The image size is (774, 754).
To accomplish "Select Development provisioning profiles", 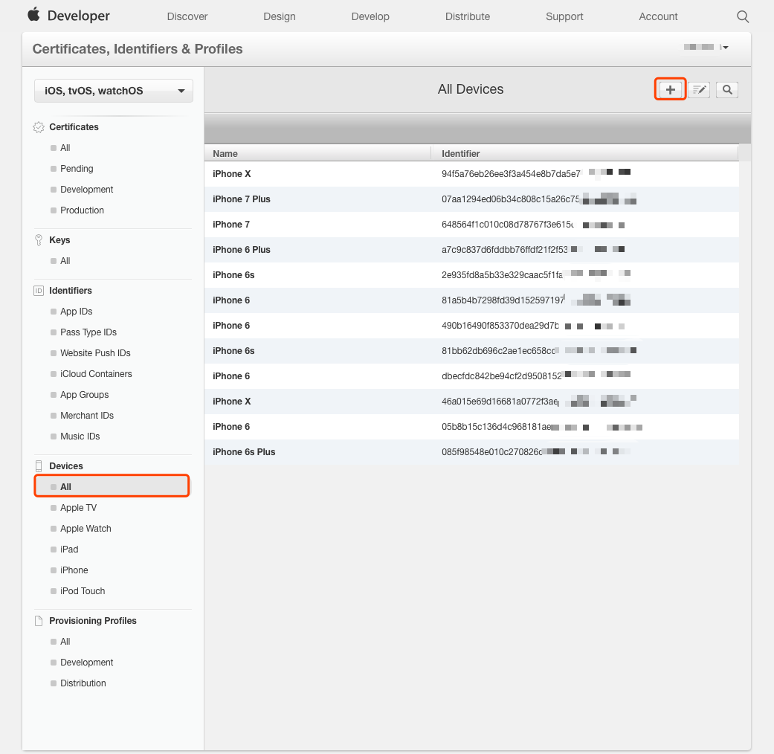I will point(86,662).
